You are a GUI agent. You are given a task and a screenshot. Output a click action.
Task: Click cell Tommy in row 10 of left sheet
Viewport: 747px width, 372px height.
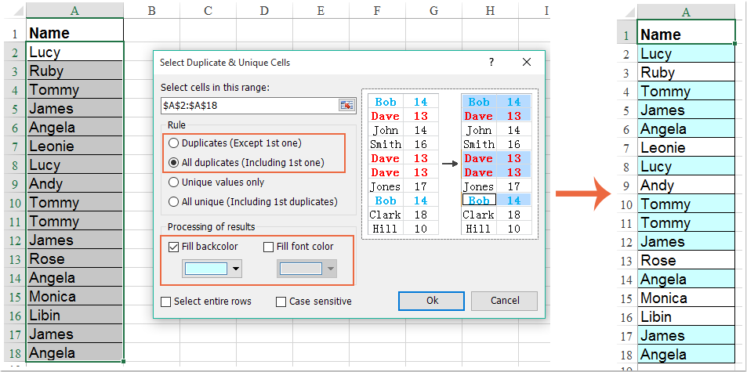[x=74, y=202]
